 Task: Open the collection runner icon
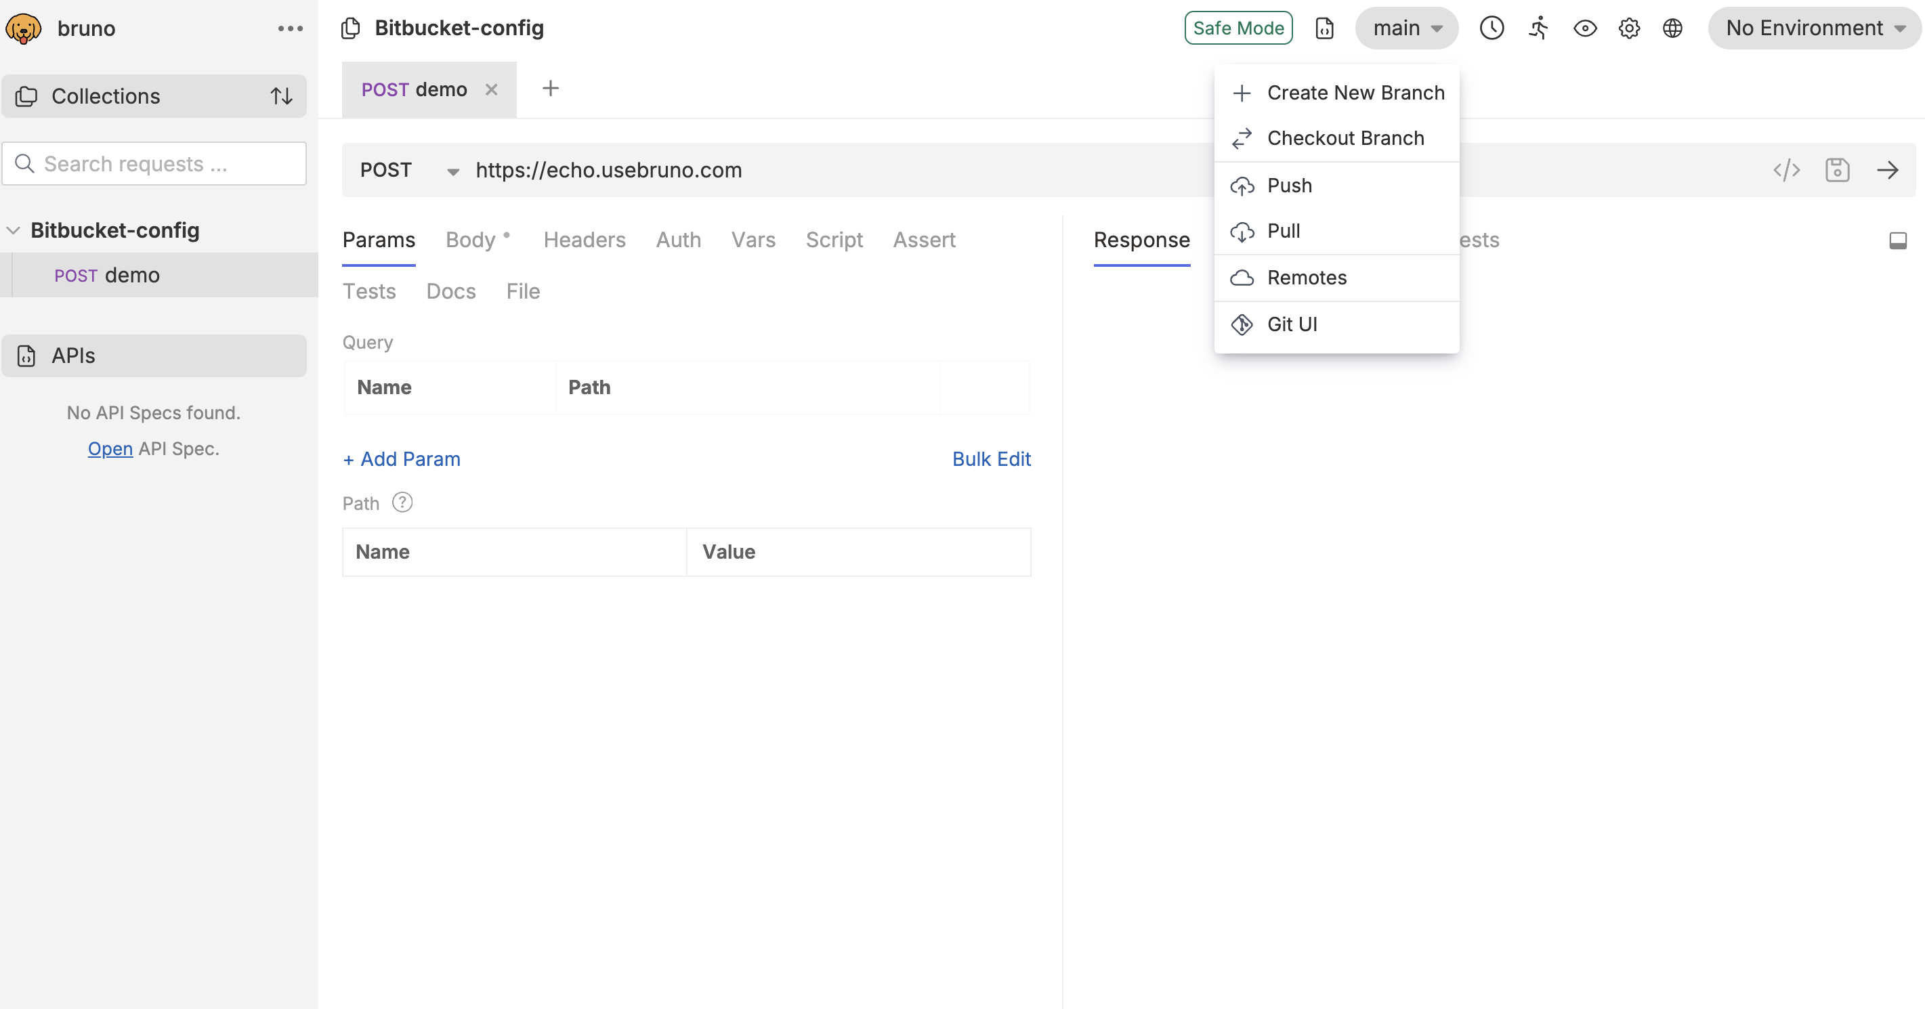[x=1538, y=28]
